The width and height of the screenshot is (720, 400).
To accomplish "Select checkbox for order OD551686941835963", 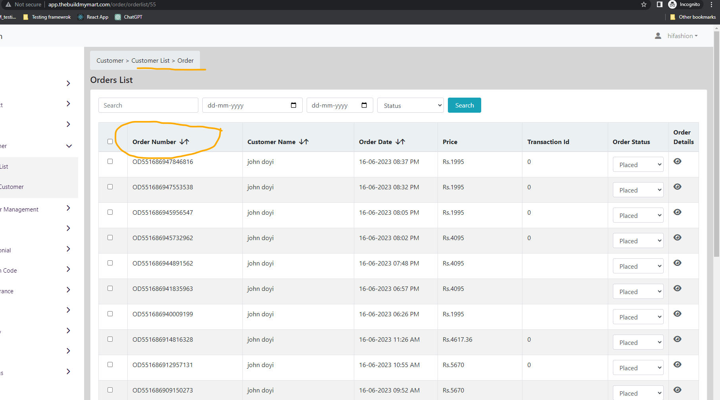I will [110, 288].
